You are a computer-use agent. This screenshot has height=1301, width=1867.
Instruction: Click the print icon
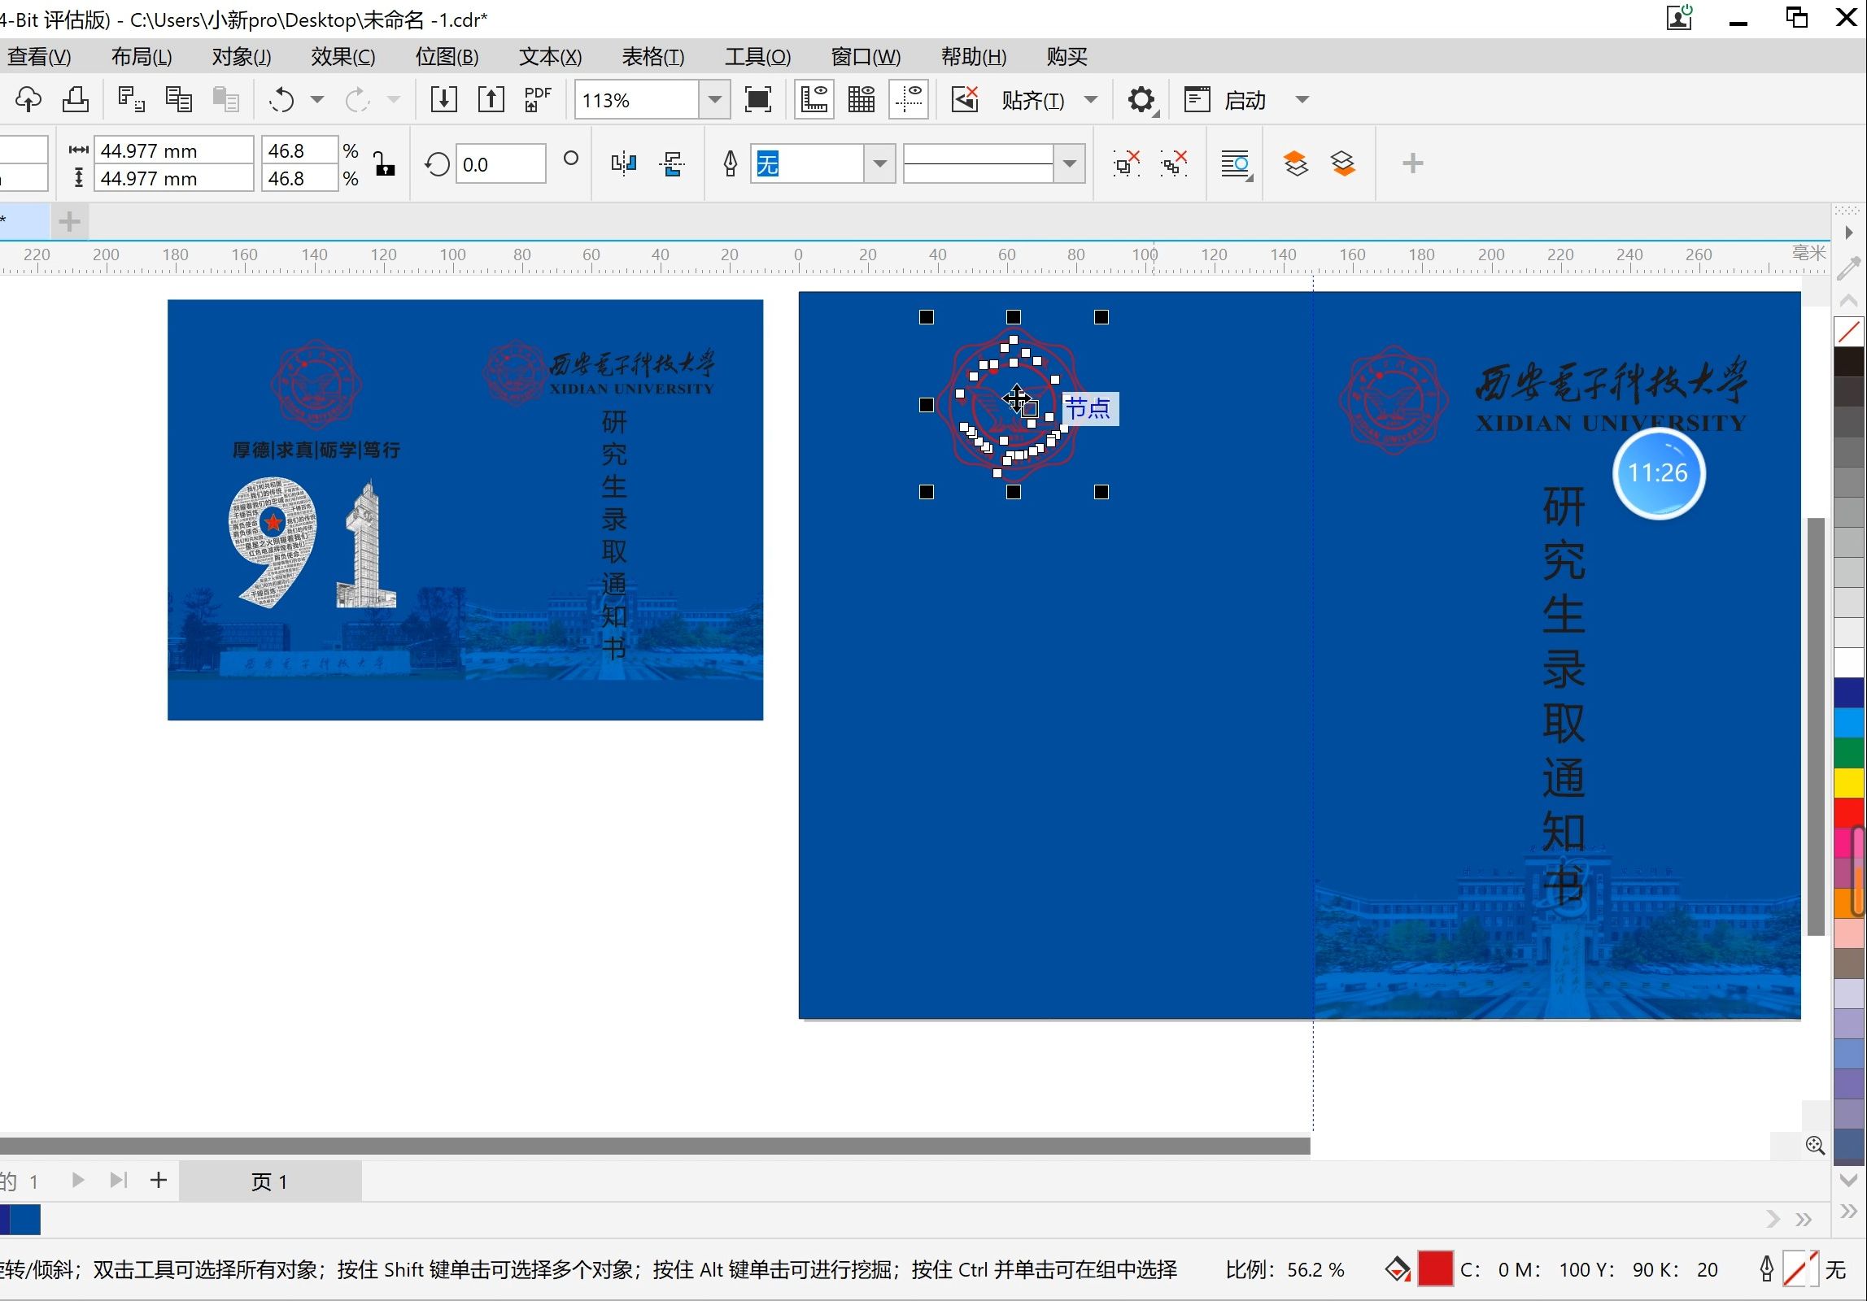coord(76,100)
